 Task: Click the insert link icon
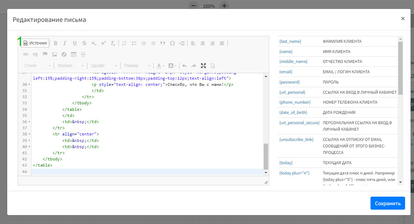(26, 54)
